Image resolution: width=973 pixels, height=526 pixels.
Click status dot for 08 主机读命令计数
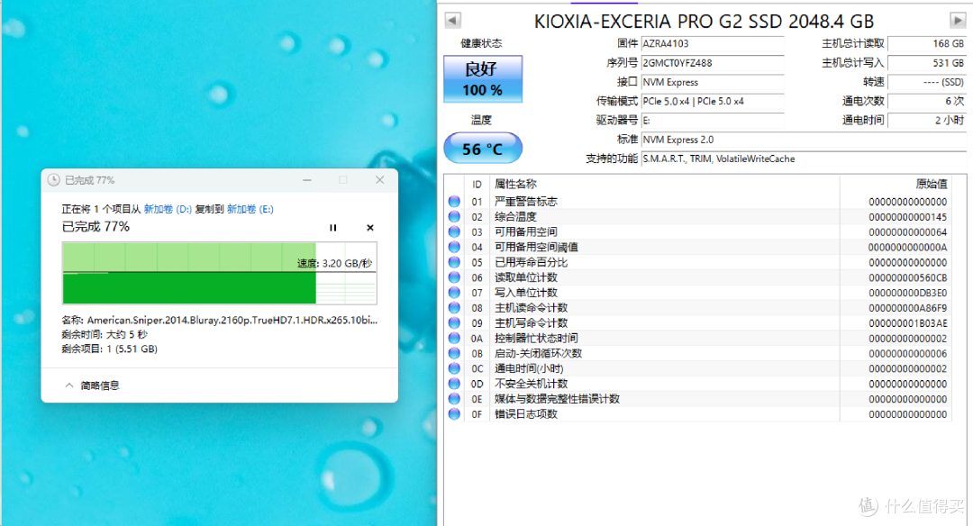point(454,308)
